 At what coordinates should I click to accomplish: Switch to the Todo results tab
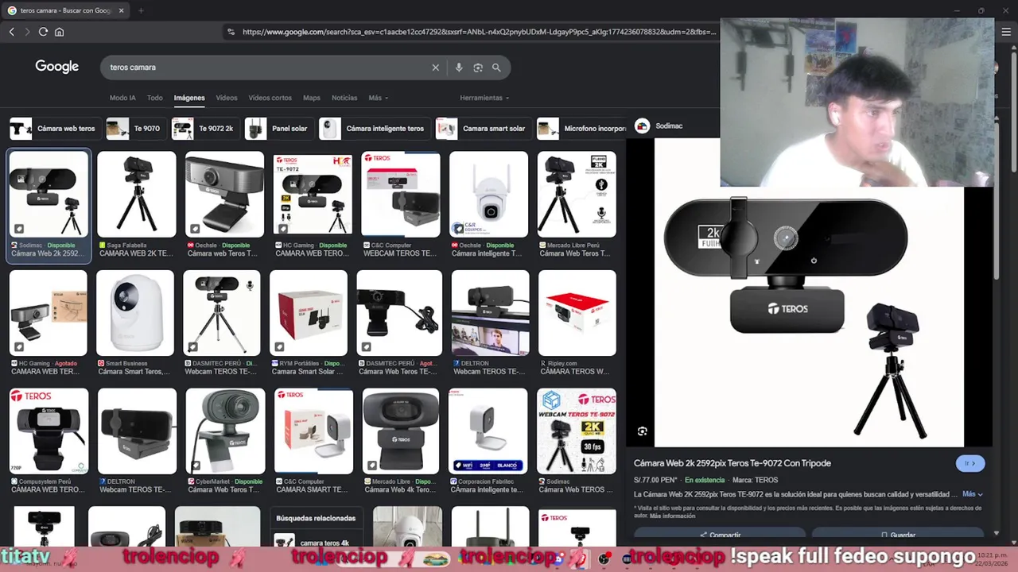click(155, 98)
